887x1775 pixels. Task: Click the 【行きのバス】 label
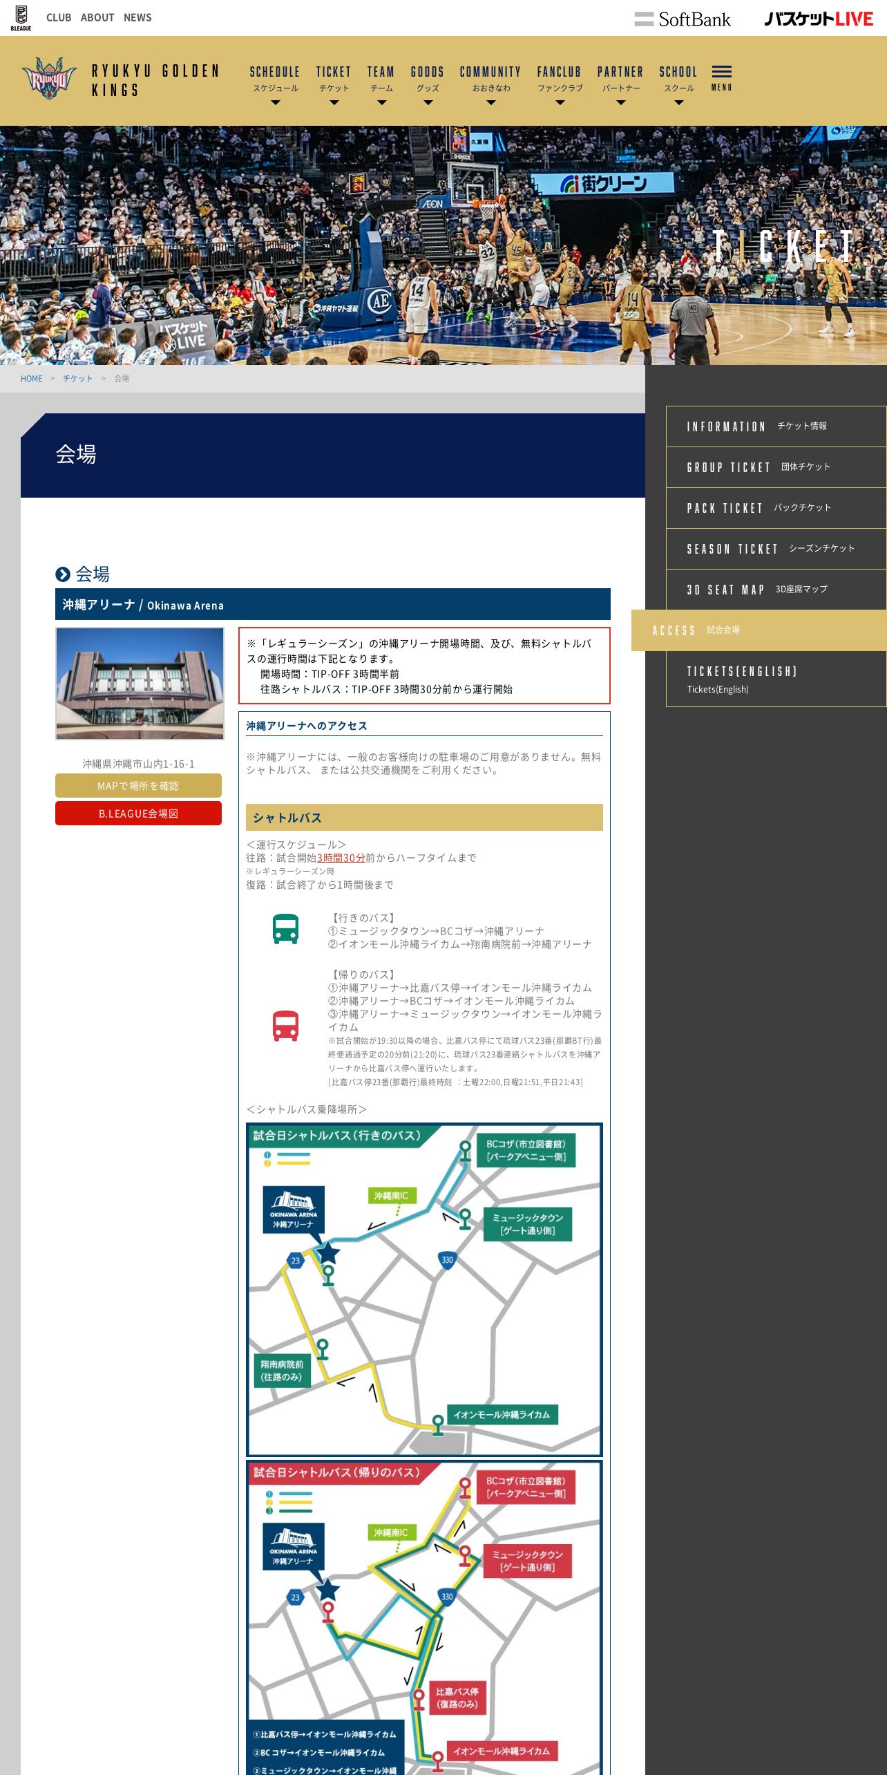coord(363,918)
